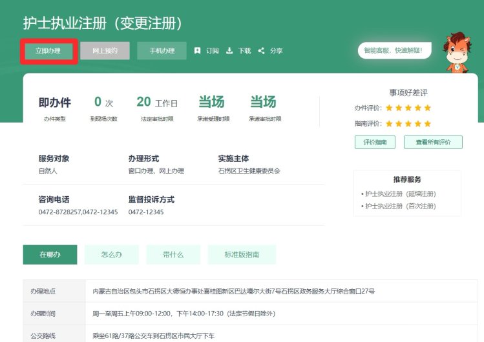484x342 pixels.
Task: Click the 分享 share icon
Action: coord(261,51)
